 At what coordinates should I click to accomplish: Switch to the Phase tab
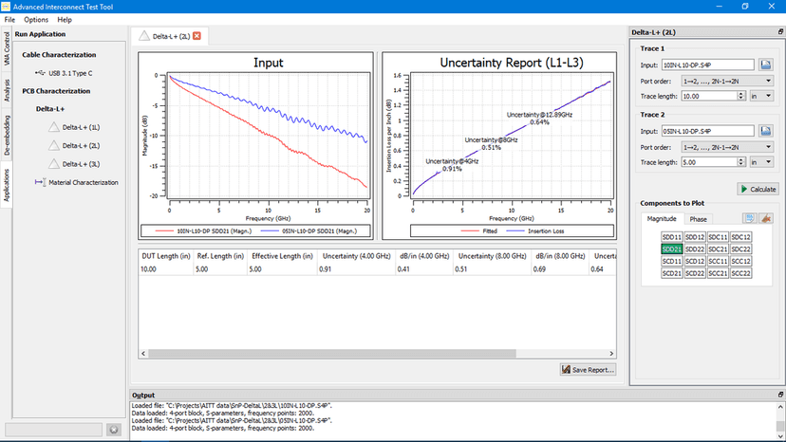(698, 219)
